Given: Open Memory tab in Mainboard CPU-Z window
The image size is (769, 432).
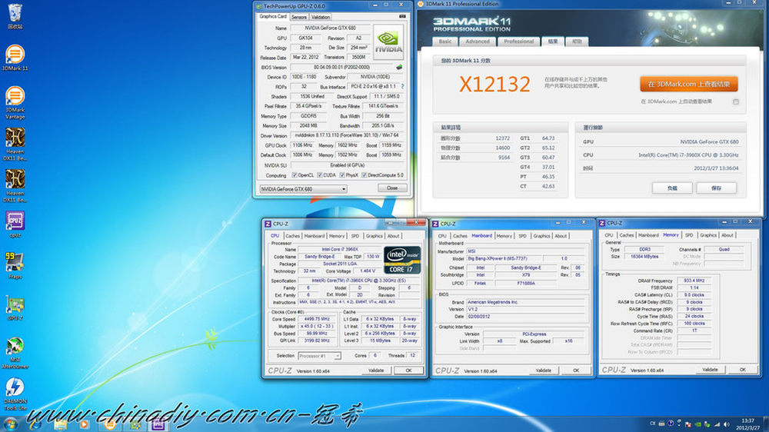Looking at the screenshot, I should [x=504, y=236].
